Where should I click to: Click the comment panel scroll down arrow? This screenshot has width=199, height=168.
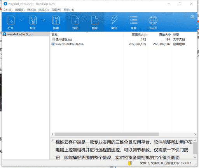pyautogui.click(x=195, y=157)
